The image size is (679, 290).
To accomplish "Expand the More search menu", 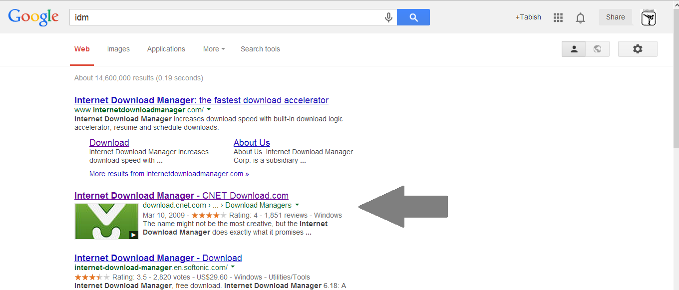I will pyautogui.click(x=214, y=49).
